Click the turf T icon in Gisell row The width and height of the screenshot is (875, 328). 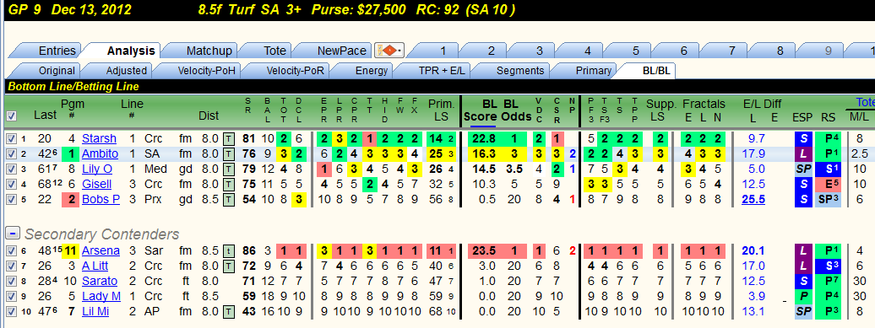tap(230, 185)
